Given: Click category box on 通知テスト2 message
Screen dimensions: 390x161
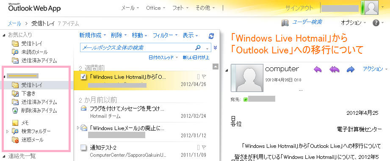Looking at the screenshot, I should 199,147.
